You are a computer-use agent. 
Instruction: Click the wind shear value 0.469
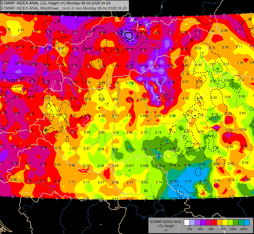pos(246,179)
